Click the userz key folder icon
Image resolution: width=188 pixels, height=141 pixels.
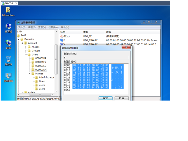click(36, 89)
